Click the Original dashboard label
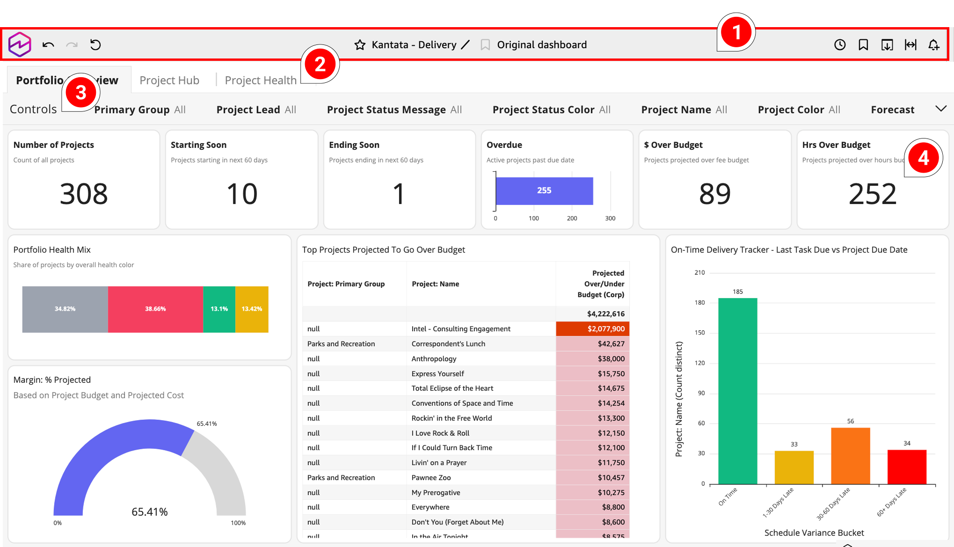 point(542,45)
